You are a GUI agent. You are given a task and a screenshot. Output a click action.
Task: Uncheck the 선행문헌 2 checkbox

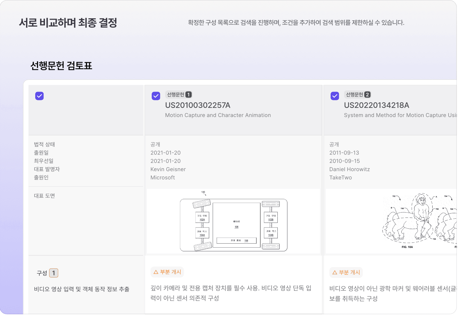[x=335, y=96]
